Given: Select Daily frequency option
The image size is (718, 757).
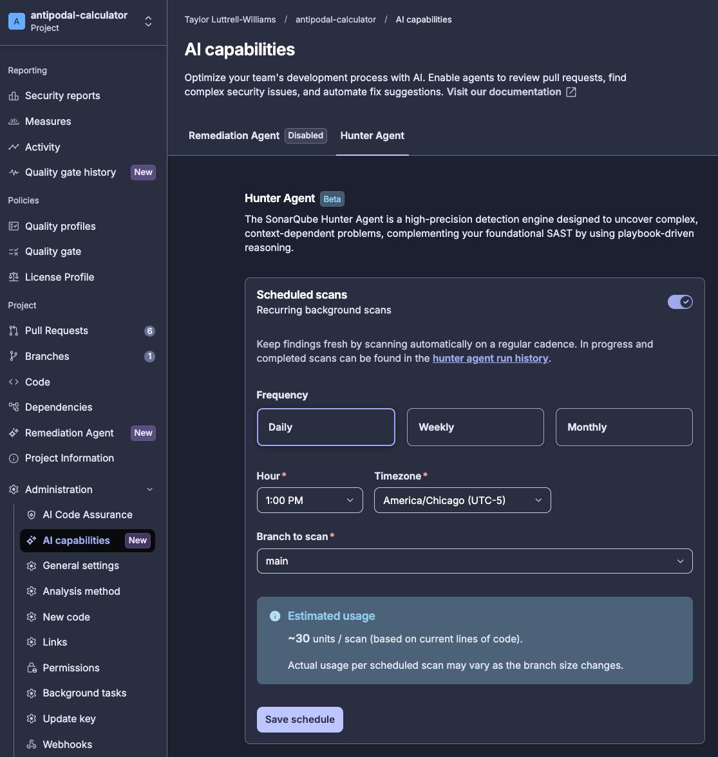Looking at the screenshot, I should [x=326, y=427].
